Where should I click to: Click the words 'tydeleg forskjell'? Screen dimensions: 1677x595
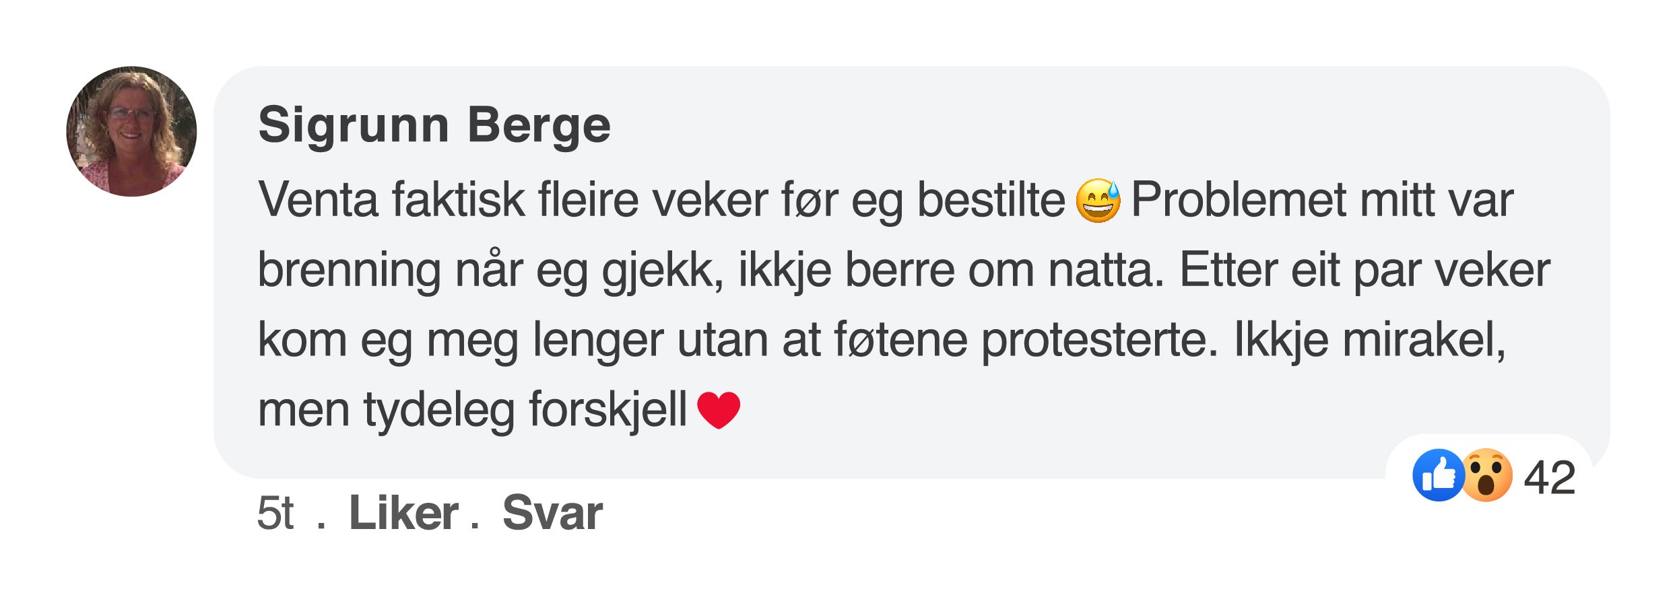click(525, 410)
